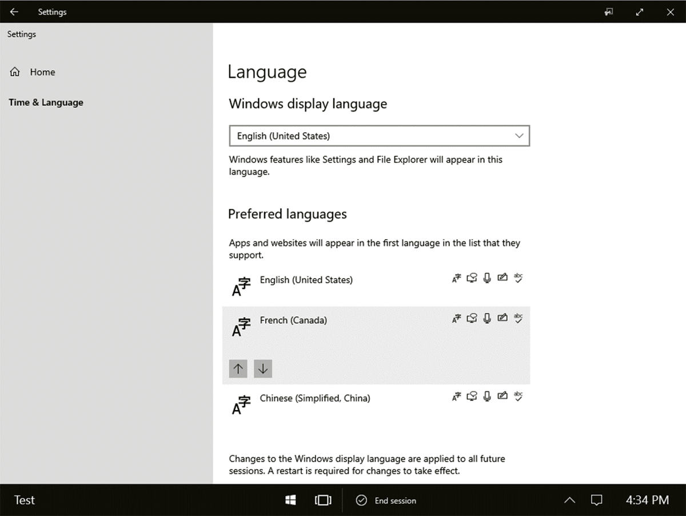The width and height of the screenshot is (686, 516).
Task: Click the session-send icon in the title bar
Action: click(609, 11)
